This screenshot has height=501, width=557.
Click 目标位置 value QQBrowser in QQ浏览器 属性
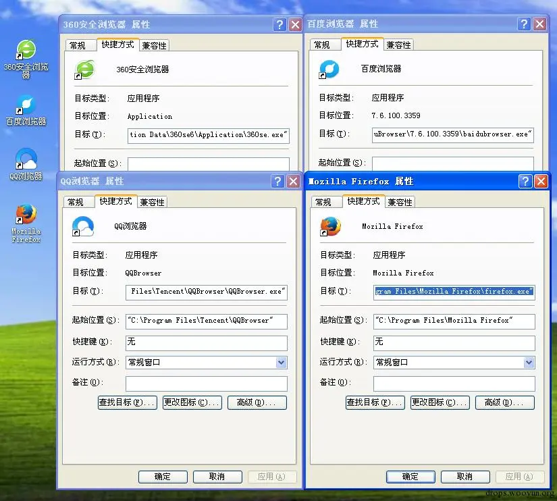tap(143, 273)
